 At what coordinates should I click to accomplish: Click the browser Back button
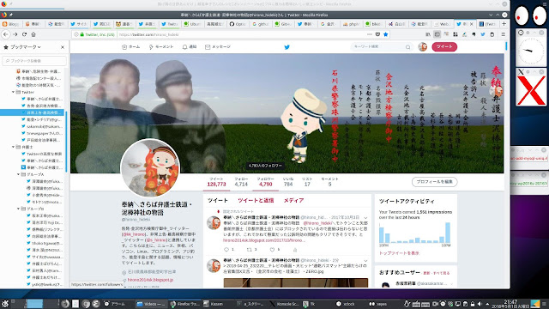click(x=6, y=34)
